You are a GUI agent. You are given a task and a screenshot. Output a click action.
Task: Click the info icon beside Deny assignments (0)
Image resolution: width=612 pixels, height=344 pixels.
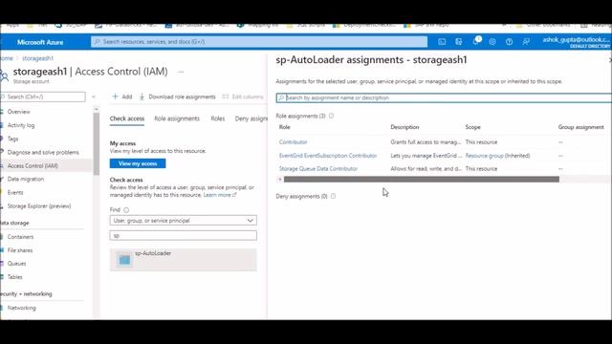click(333, 196)
